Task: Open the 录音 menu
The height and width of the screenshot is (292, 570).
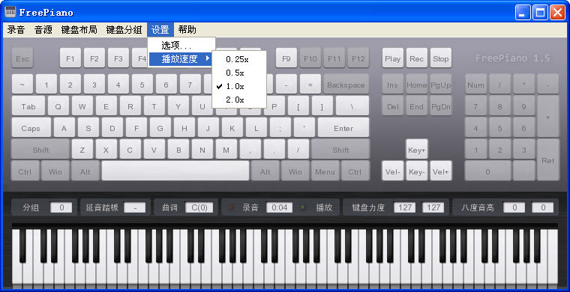Action: (16, 30)
